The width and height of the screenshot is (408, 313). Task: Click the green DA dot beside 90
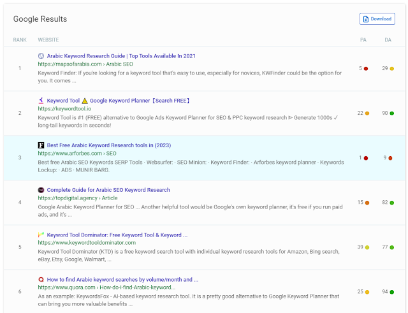tap(392, 113)
